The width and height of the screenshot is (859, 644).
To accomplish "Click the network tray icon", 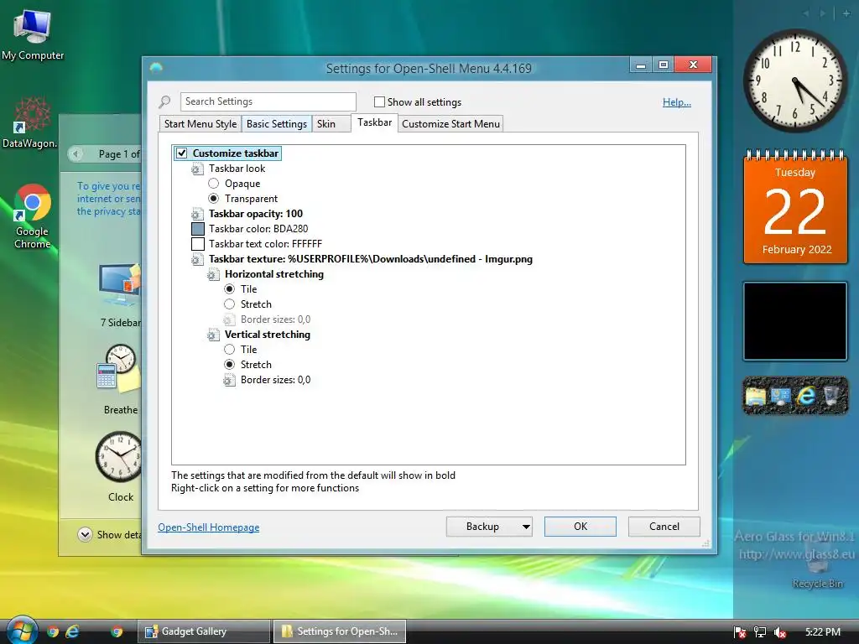I will (760, 632).
